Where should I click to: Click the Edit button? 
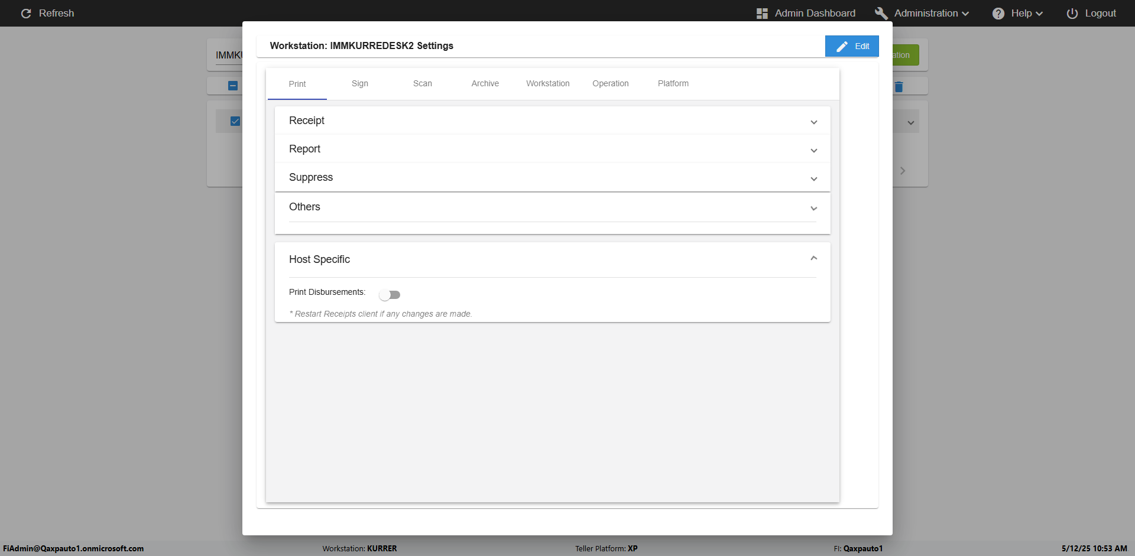852,46
